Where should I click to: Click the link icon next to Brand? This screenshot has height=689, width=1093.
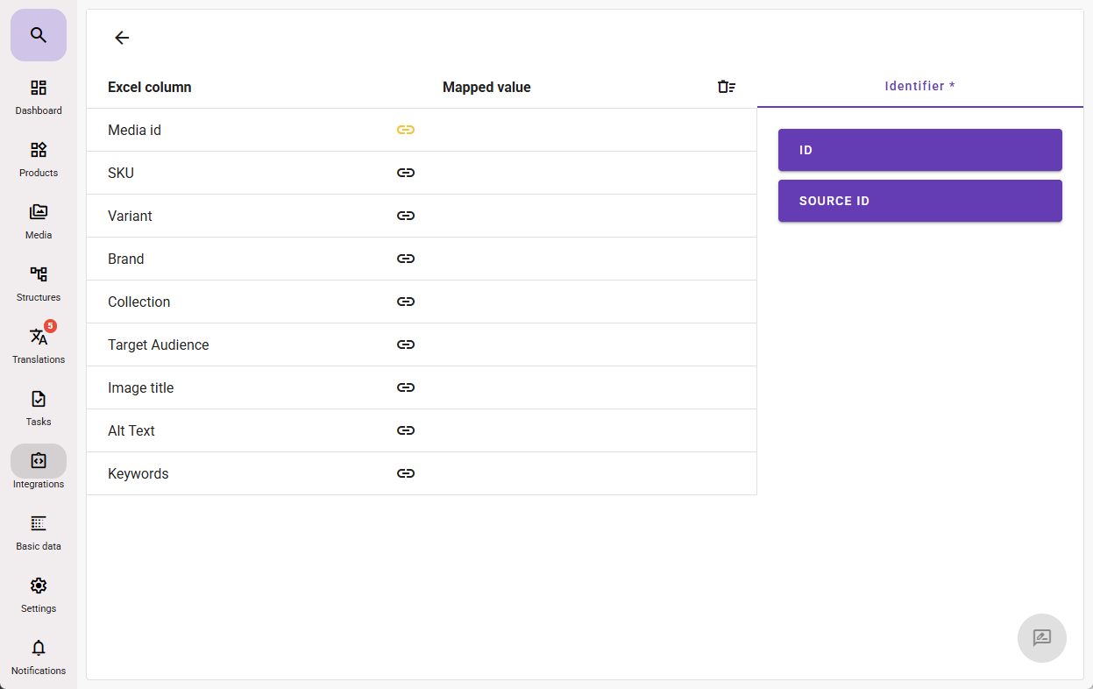pyautogui.click(x=405, y=259)
